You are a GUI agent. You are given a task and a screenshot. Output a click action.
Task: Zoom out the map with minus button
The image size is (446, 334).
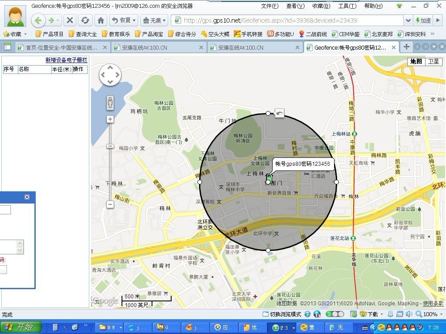click(x=110, y=204)
